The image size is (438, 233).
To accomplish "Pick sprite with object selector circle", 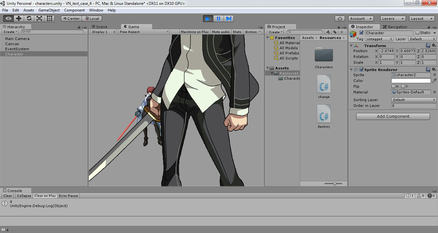I will tap(434, 75).
